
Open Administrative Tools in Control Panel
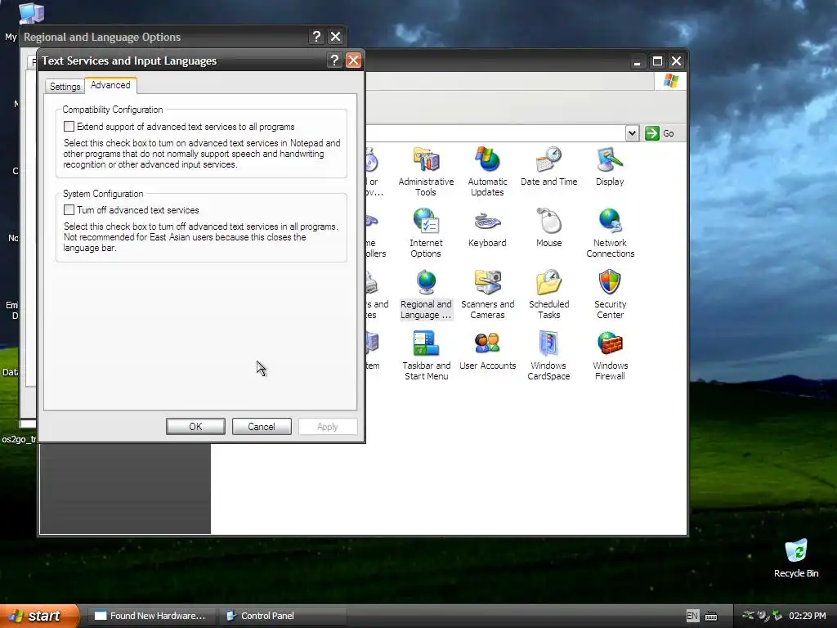pyautogui.click(x=426, y=172)
